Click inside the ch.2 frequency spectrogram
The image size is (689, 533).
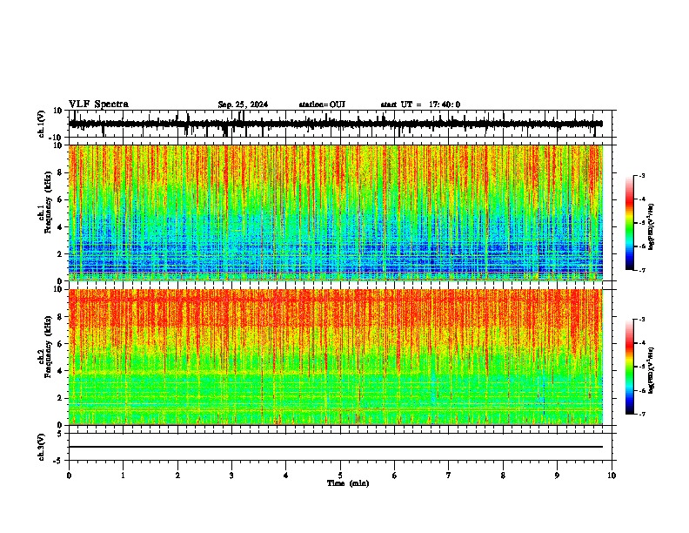click(336, 357)
